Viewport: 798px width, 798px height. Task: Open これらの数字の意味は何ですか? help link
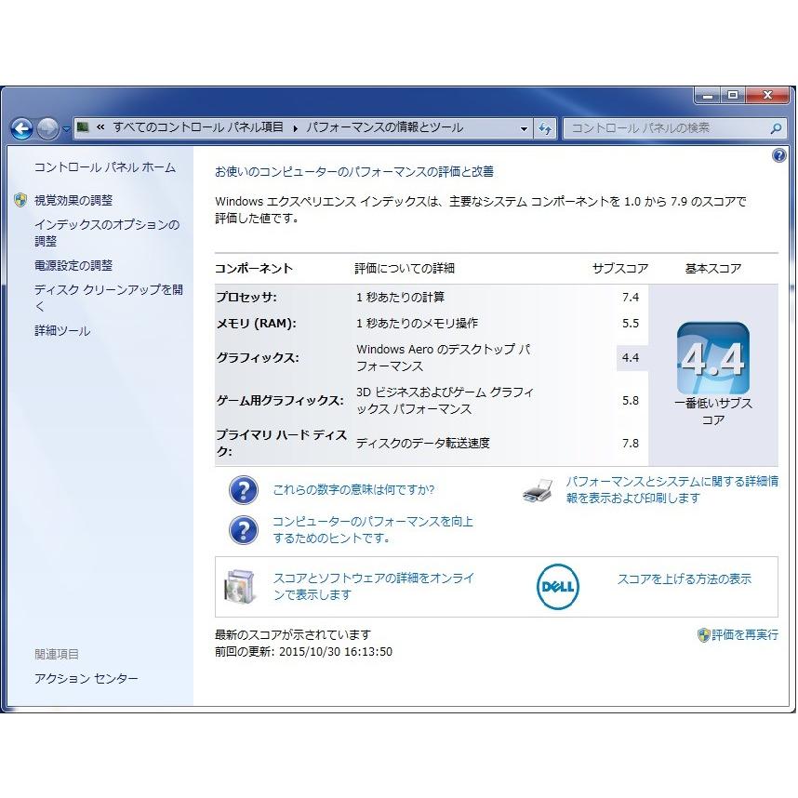(x=353, y=490)
